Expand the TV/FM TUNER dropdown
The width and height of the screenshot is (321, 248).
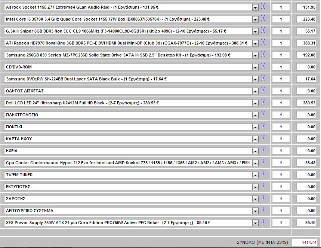point(255,175)
